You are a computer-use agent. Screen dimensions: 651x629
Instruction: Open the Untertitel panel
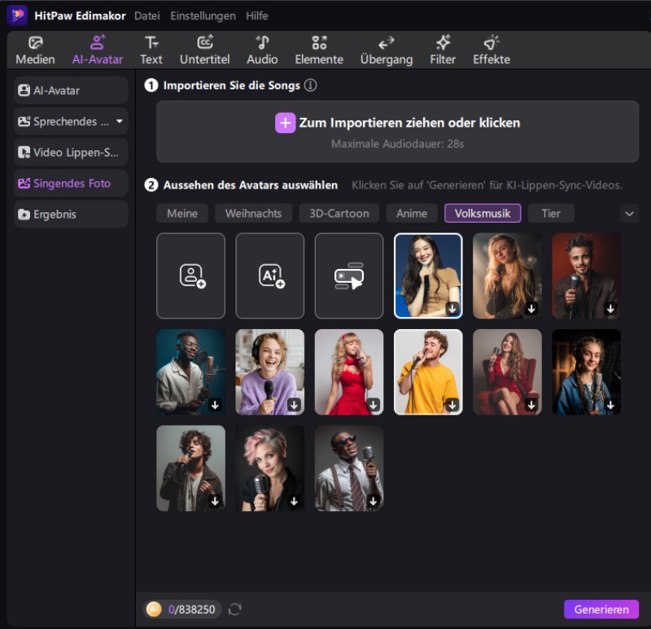(x=204, y=48)
